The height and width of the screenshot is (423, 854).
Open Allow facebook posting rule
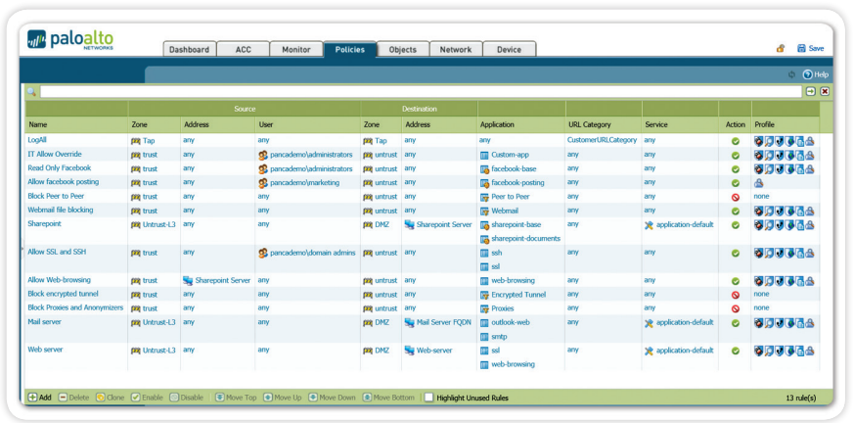point(64,182)
